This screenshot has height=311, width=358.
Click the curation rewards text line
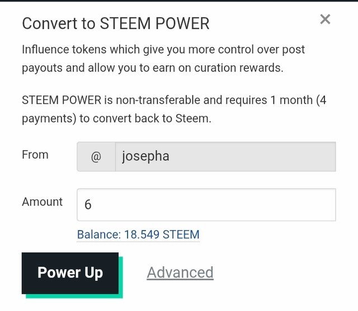[153, 68]
